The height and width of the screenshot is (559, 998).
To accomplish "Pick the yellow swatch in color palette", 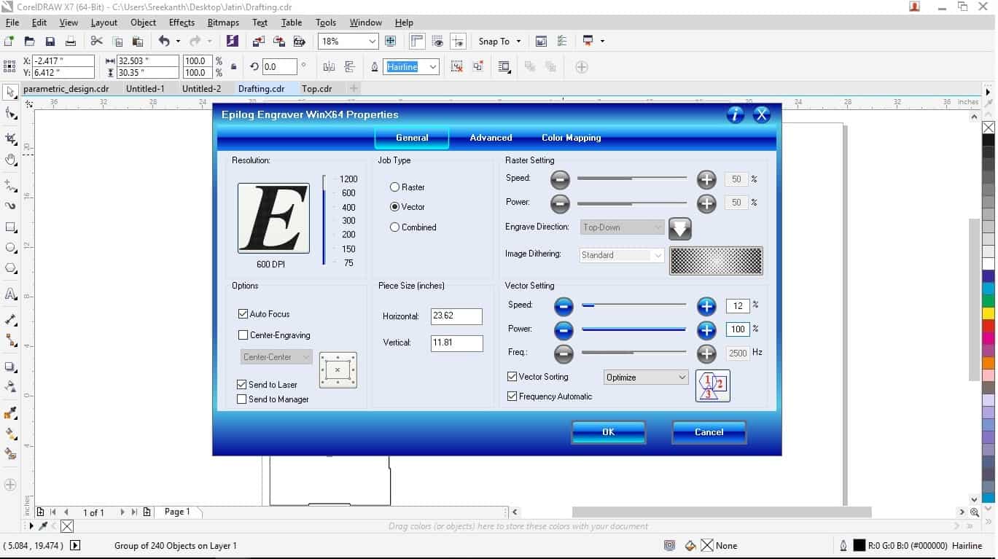I will 989,313.
